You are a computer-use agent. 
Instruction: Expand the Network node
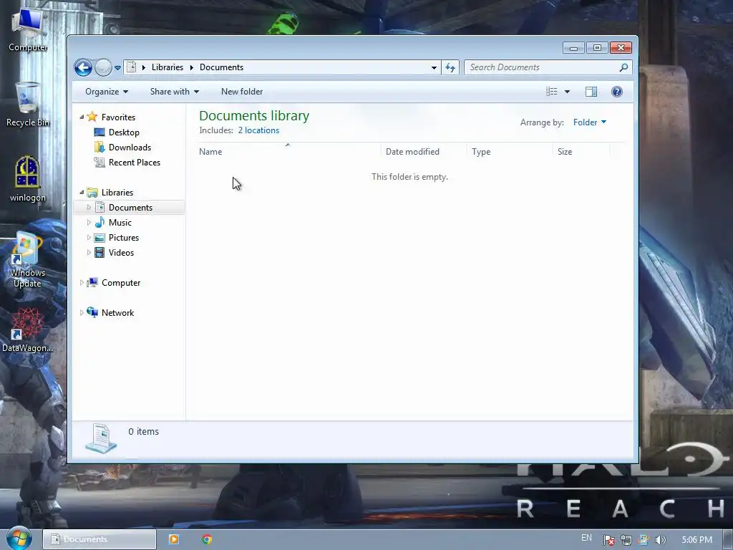(82, 312)
